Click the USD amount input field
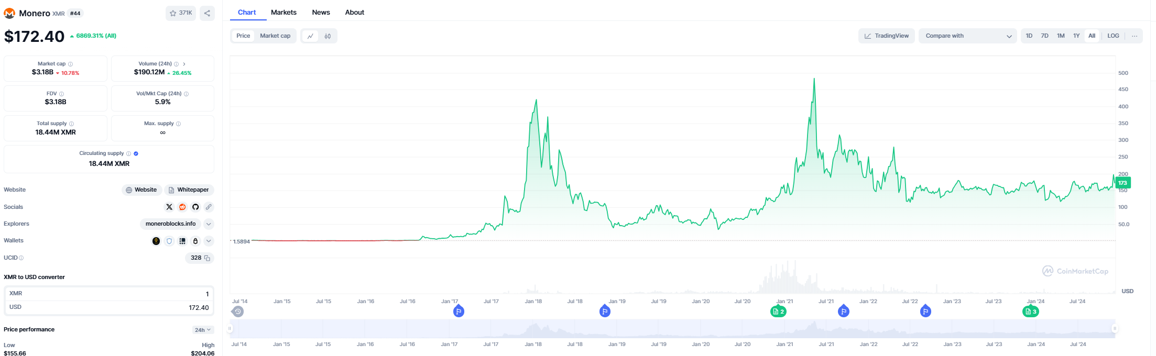 109,307
